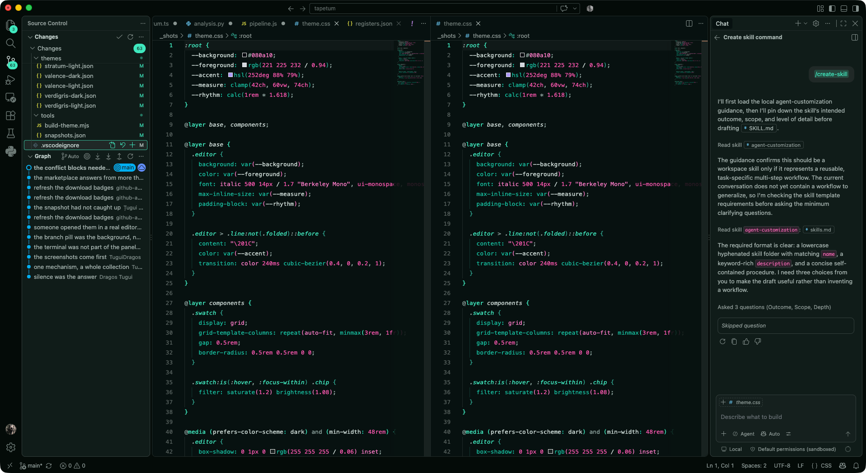
Task: Click the rgb foreground swatch in right editor
Action: [x=522, y=65]
